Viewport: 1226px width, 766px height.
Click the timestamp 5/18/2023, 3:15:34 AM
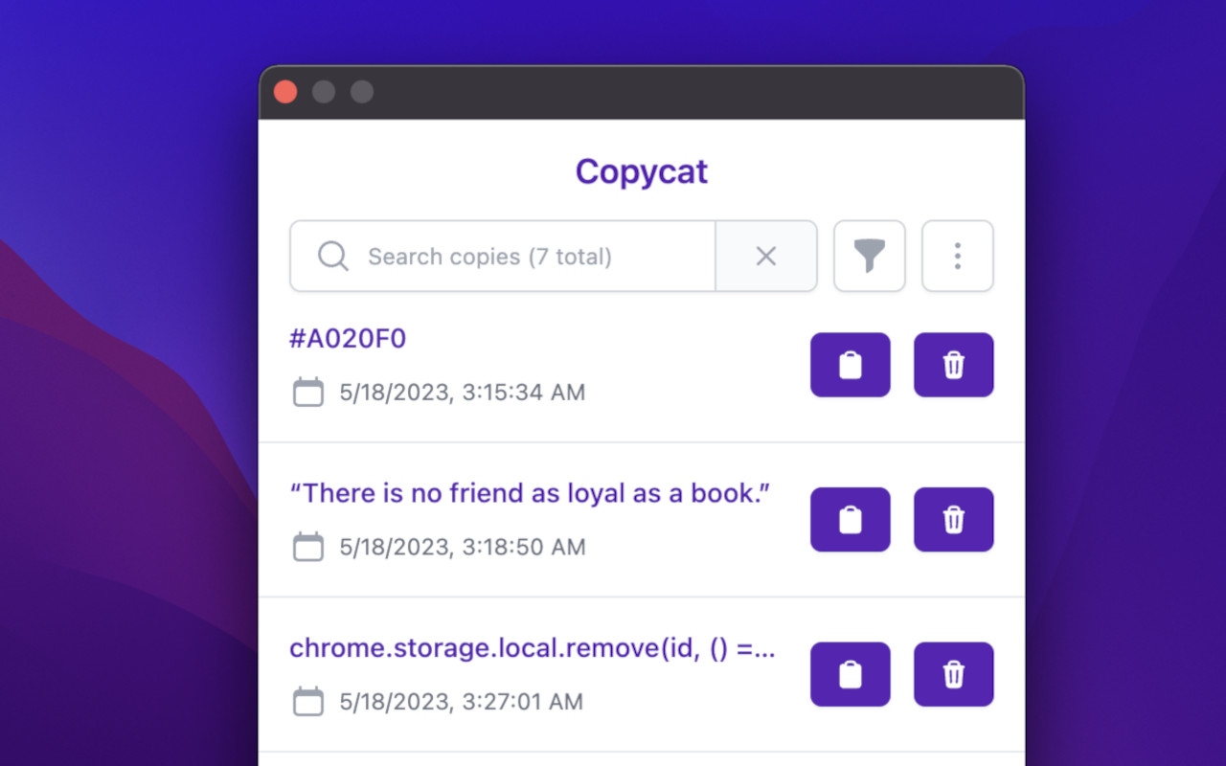click(x=463, y=393)
